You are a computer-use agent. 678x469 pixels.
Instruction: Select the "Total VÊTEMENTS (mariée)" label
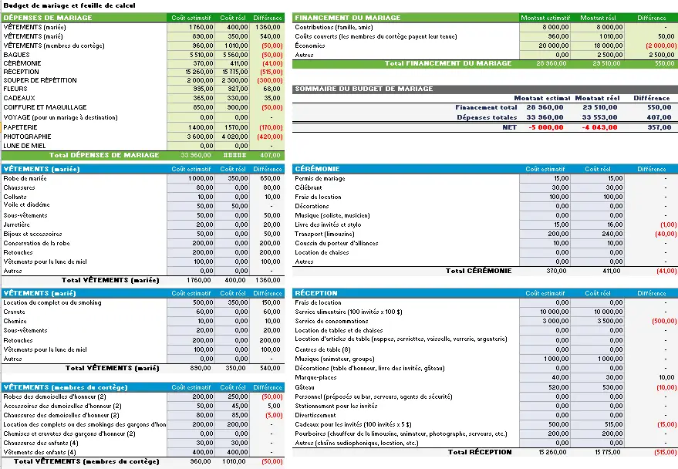(110, 281)
